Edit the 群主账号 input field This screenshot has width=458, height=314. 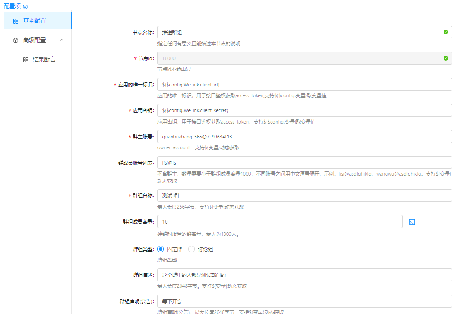[304, 137]
